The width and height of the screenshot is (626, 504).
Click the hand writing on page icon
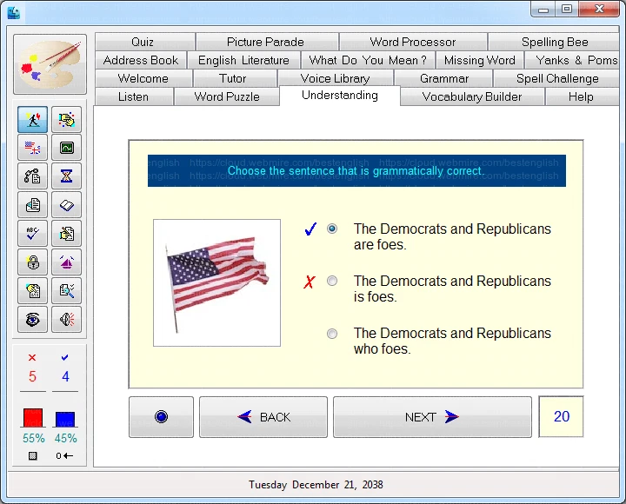[x=66, y=234]
